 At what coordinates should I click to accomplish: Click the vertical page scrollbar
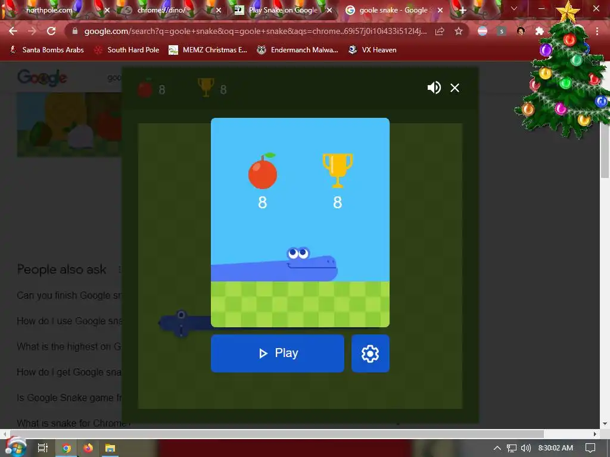click(605, 153)
